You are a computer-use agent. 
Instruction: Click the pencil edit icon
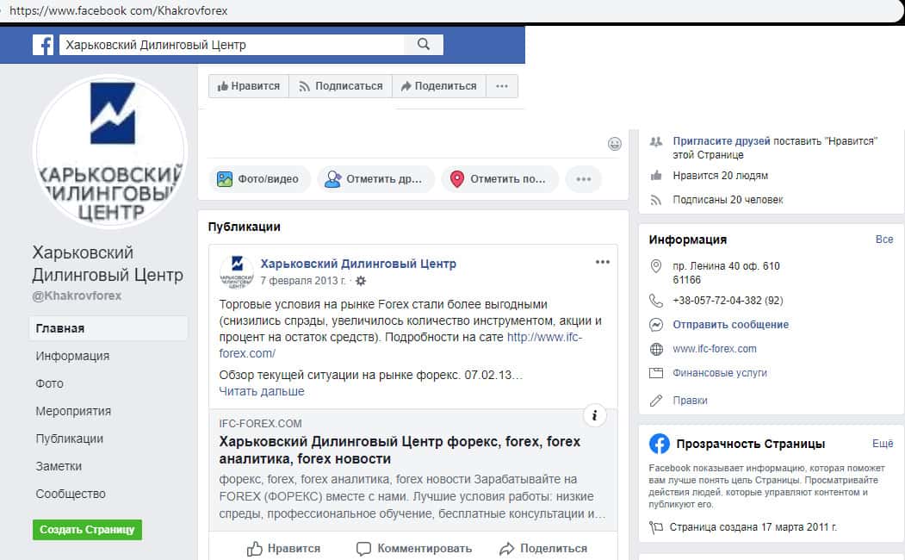click(655, 401)
